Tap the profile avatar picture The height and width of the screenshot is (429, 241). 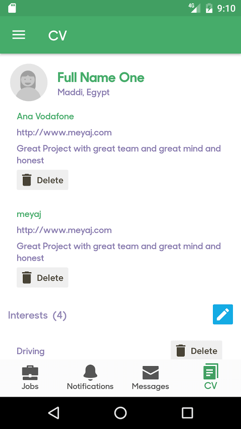coord(29,82)
